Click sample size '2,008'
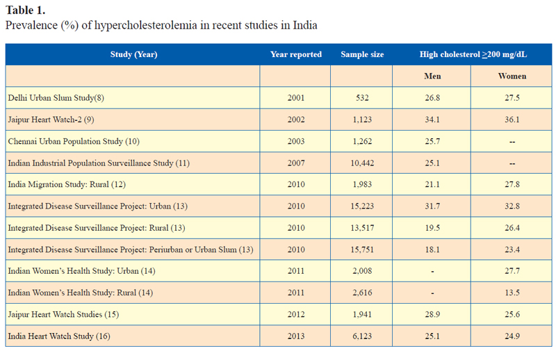The height and width of the screenshot is (351, 556). click(362, 271)
